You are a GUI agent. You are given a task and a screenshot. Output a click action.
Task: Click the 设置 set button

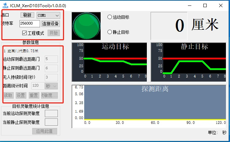tap(21, 95)
